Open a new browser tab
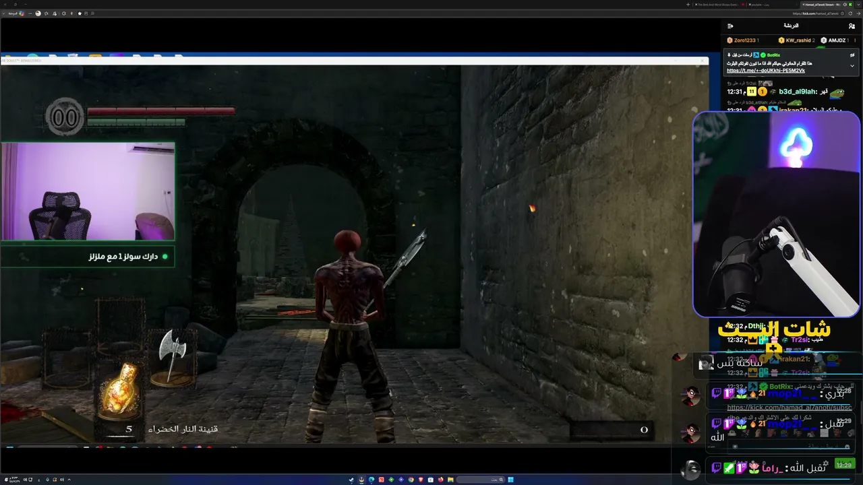Image resolution: width=863 pixels, height=485 pixels. [x=688, y=4]
